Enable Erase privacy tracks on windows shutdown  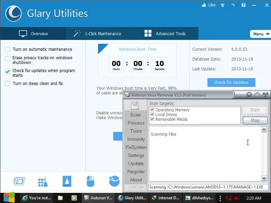(x=7, y=59)
